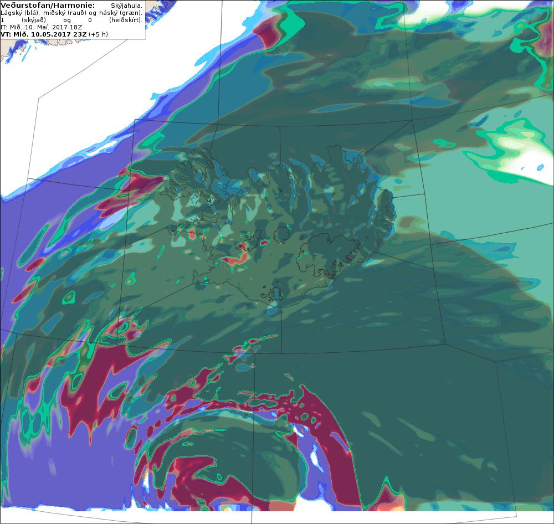
Task: Click the '(+5 h)' forecast offset text
Action: 99,34
